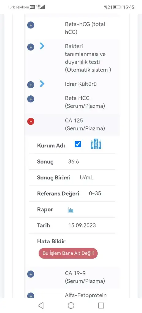This screenshot has width=142, height=313.
Task: Select the İdrar Kültürü test label
Action: point(81,84)
